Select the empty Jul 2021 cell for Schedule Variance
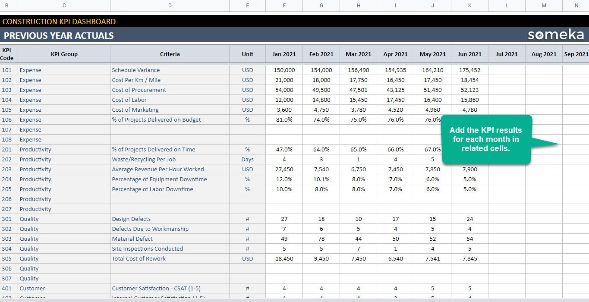 coord(507,70)
